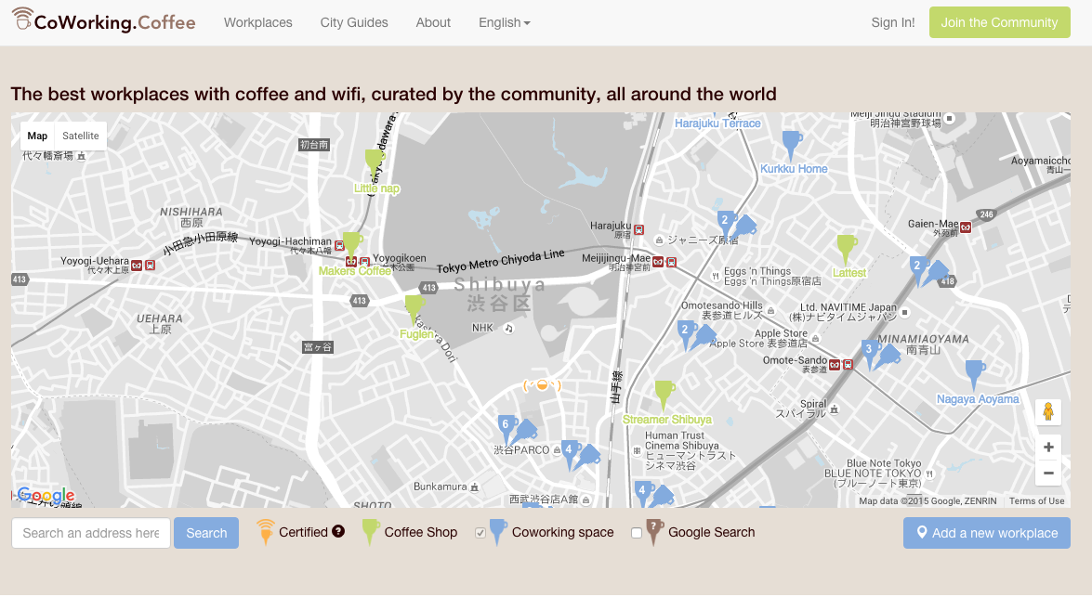Click the CoWorking.Coffee logo

tap(104, 21)
